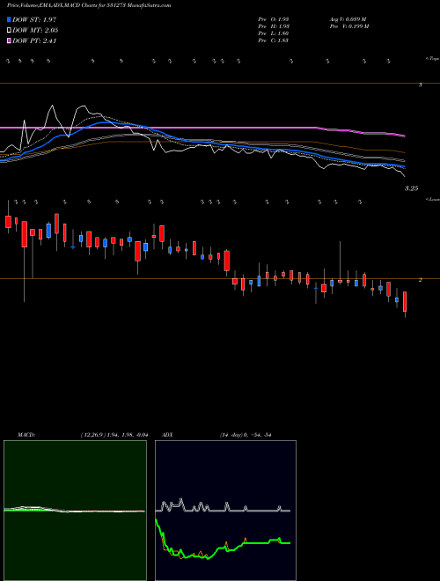Click the '2' price axis label
The height and width of the screenshot is (581, 440).
tap(420, 280)
